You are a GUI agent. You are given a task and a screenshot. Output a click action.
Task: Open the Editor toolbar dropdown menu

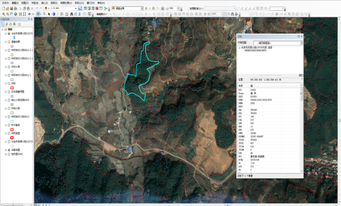102,14
